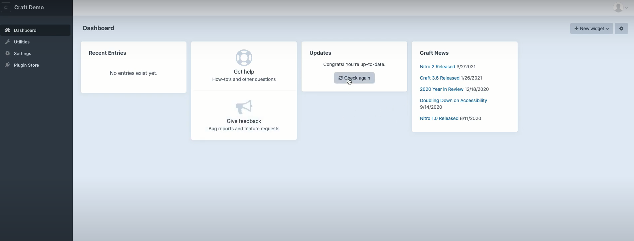Expand the New widget dropdown
This screenshot has width=634, height=241.
591,29
